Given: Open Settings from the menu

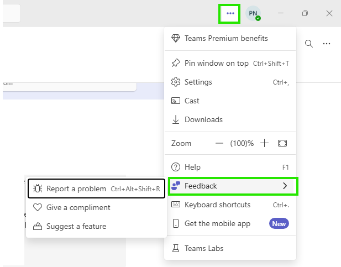Looking at the screenshot, I should tap(230, 82).
